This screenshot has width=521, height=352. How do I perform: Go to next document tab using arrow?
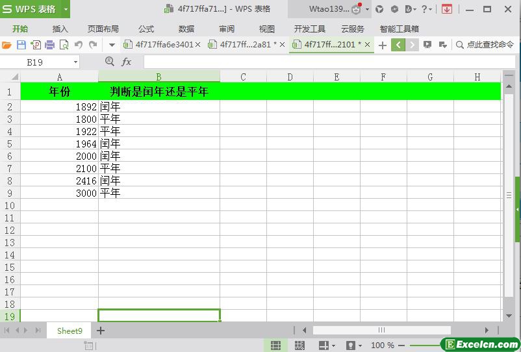412,45
